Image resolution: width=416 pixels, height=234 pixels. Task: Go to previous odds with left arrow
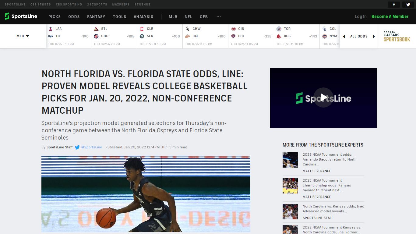tap(344, 37)
